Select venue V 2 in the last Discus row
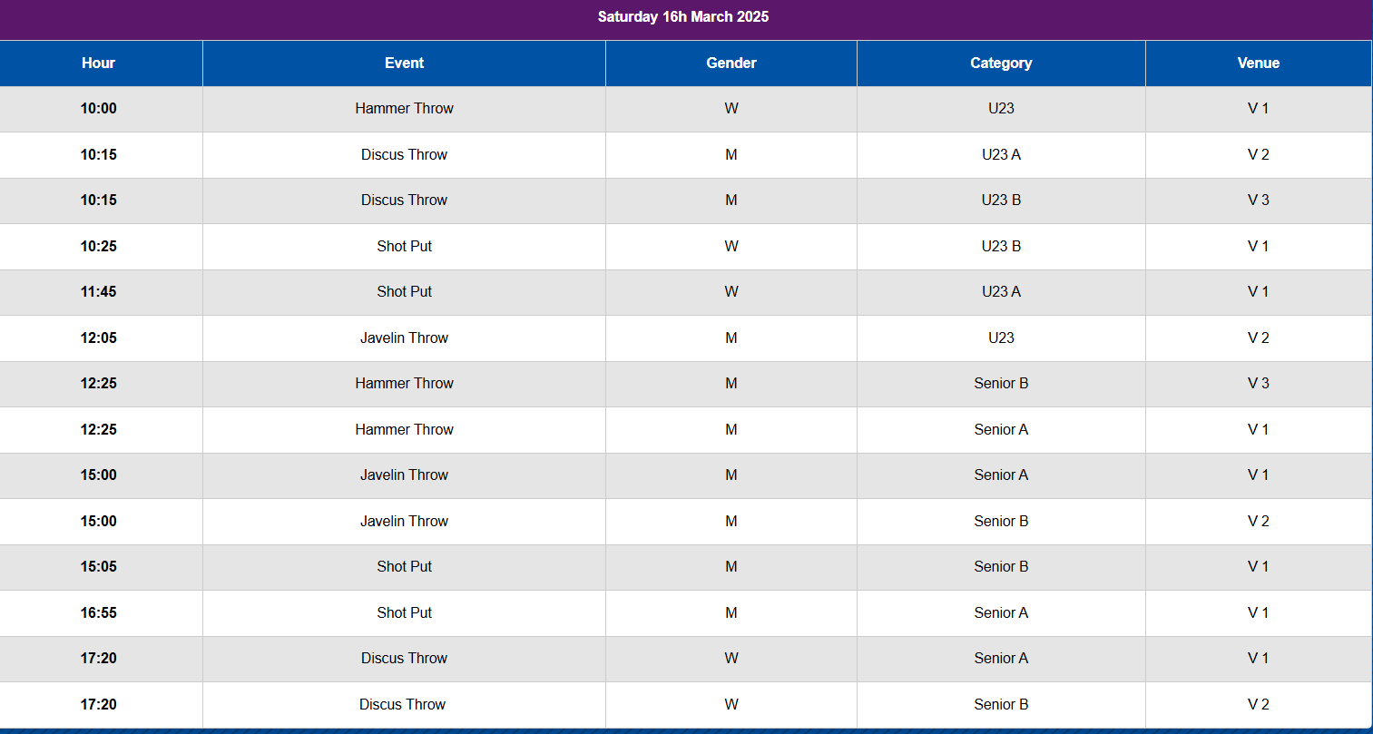The width and height of the screenshot is (1373, 734). (x=1258, y=704)
